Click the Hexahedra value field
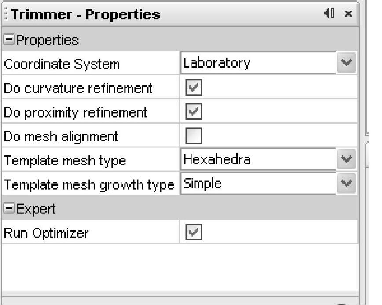The image size is (382, 305). (x=258, y=160)
